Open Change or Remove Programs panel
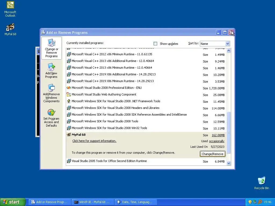 pos(51,48)
